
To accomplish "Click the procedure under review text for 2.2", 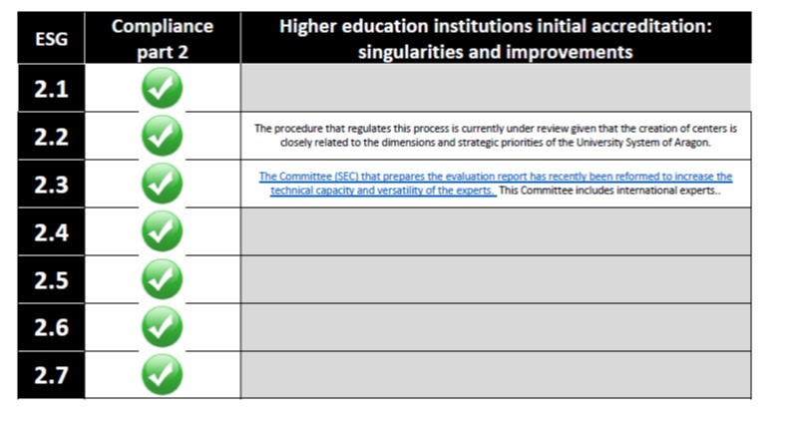I will (x=496, y=136).
